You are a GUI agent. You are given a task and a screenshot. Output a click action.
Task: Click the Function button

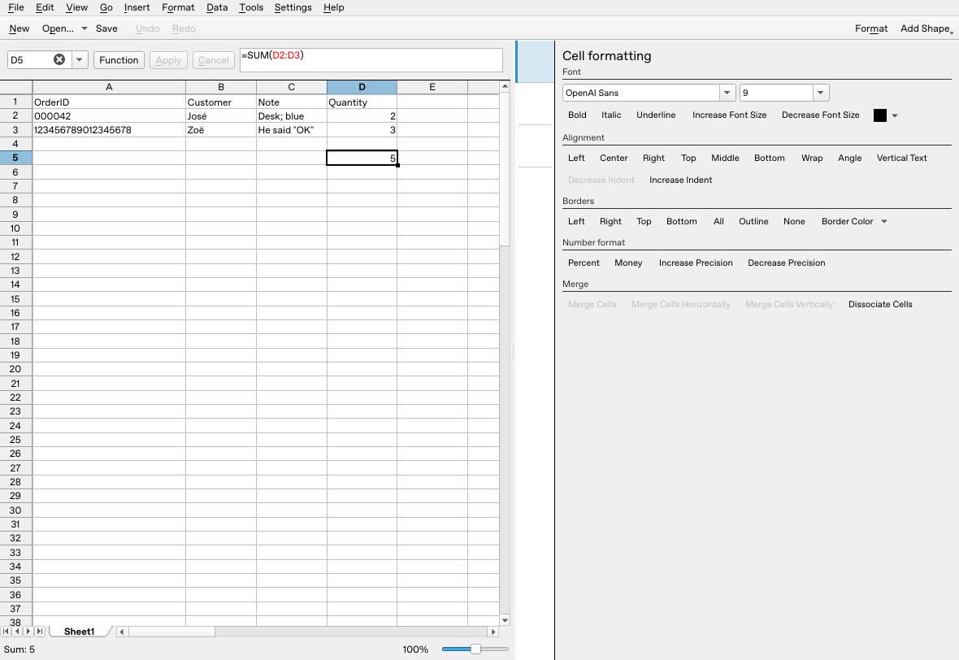point(119,60)
